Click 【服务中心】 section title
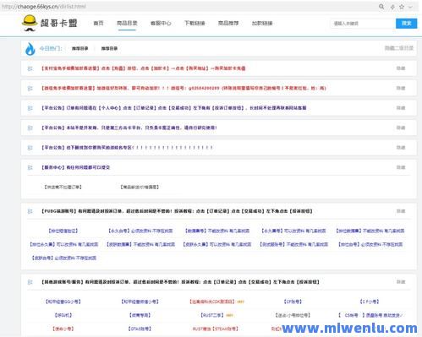Image resolution: width=422 pixels, height=337 pixels. [75, 167]
